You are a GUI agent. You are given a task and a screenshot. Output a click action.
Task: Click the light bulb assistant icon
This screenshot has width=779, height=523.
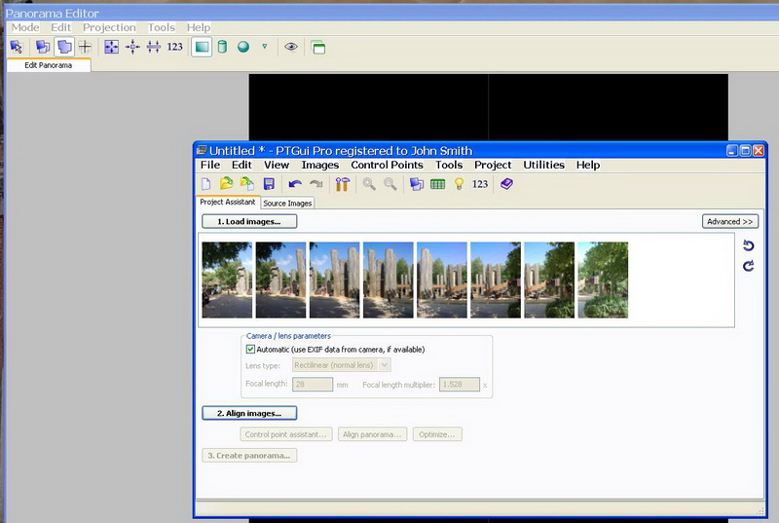coord(459,184)
